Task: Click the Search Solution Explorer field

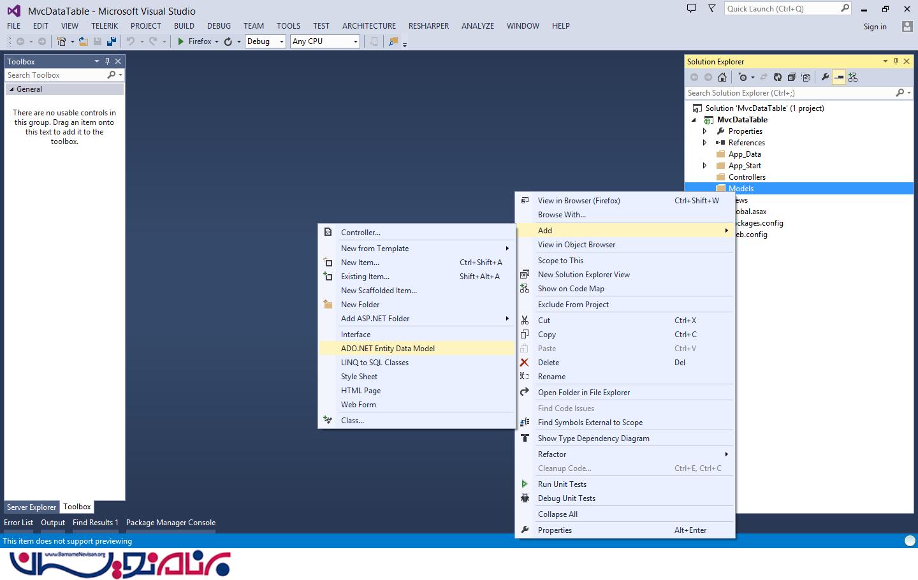Action: coord(790,93)
